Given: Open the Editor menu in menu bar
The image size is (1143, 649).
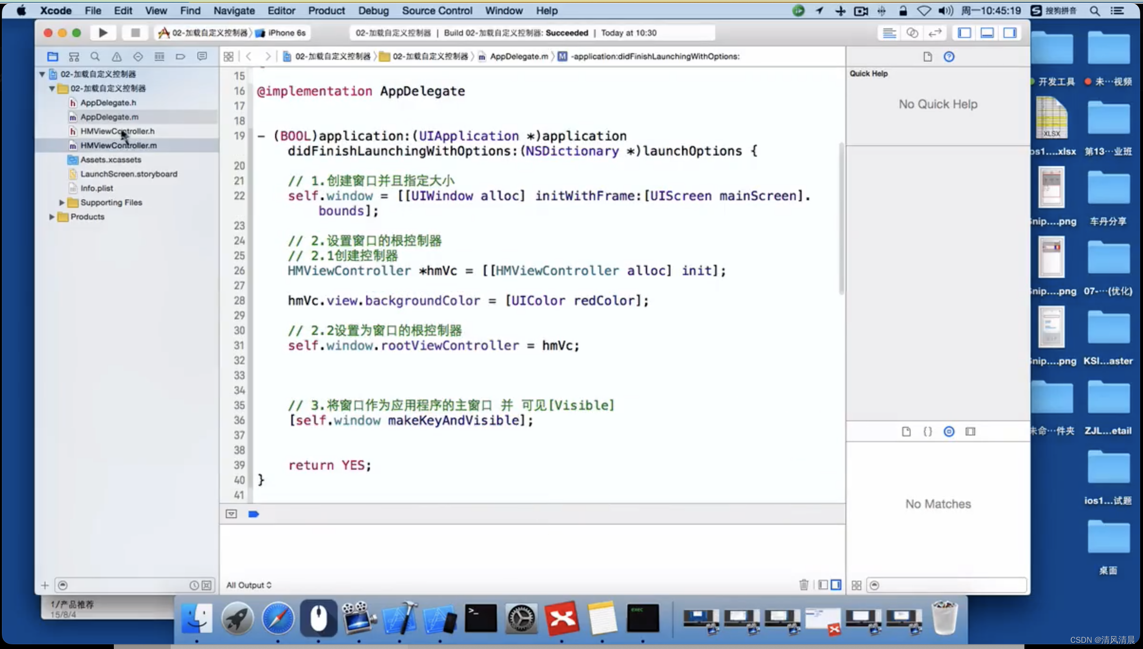Looking at the screenshot, I should point(281,10).
